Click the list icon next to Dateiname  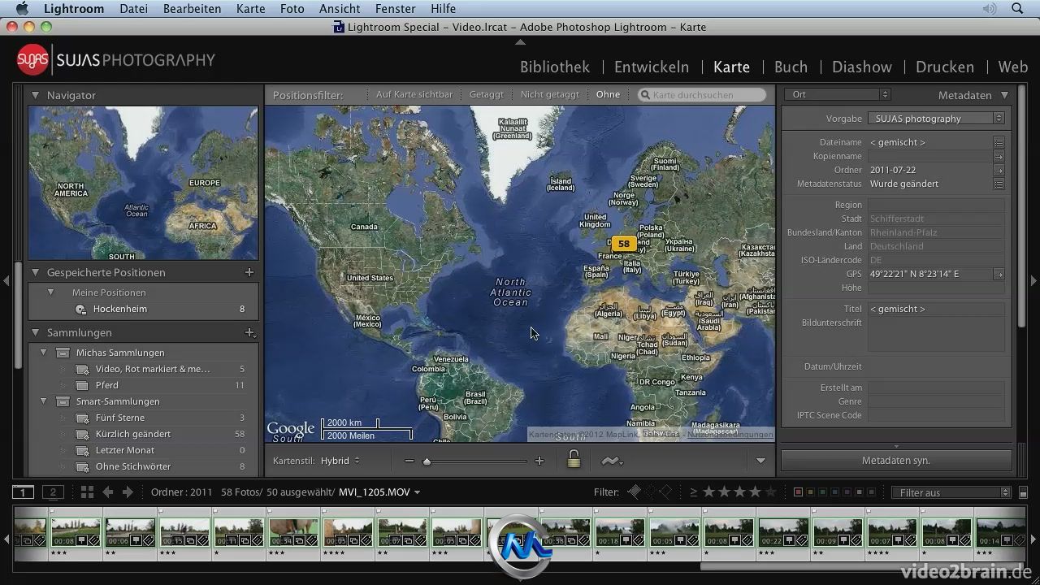pos(999,142)
